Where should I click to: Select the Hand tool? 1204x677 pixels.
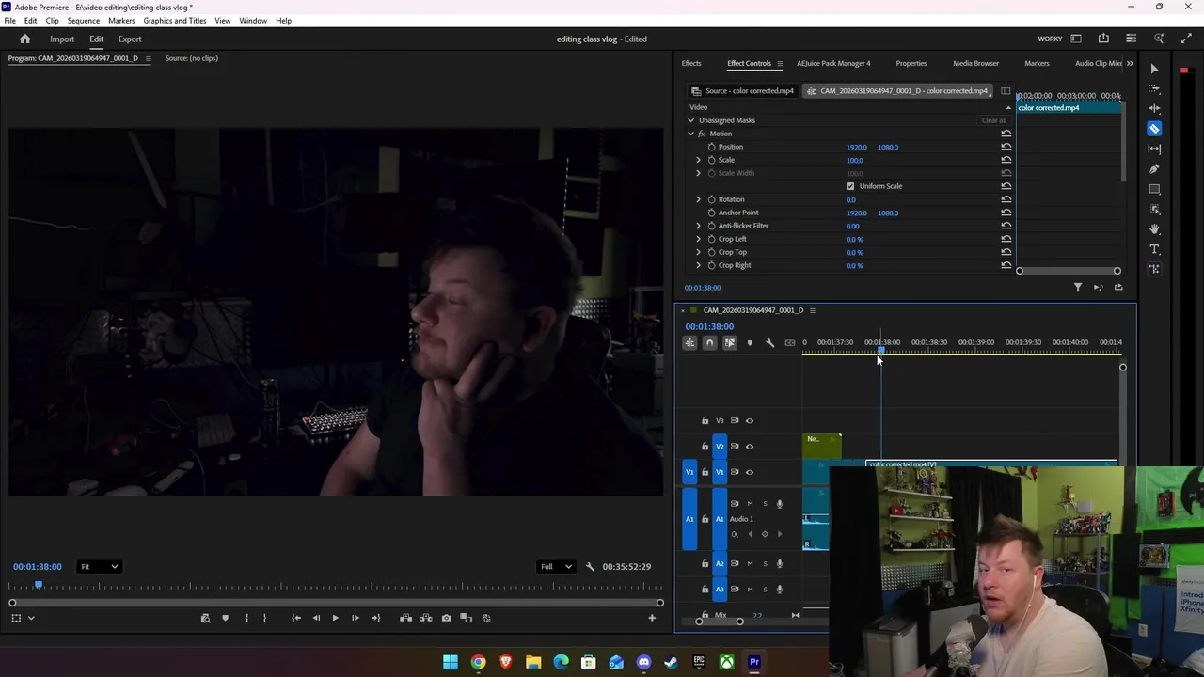tap(1154, 229)
